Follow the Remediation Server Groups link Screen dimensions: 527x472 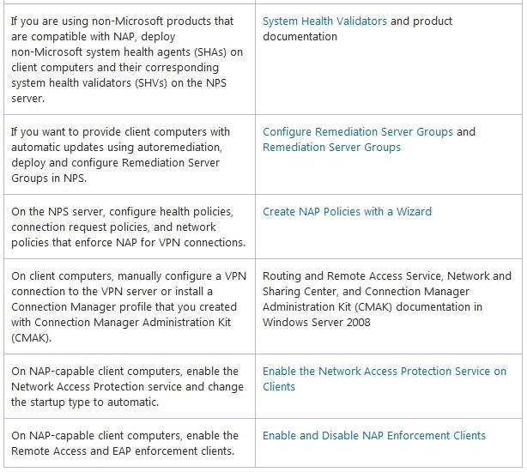331,147
